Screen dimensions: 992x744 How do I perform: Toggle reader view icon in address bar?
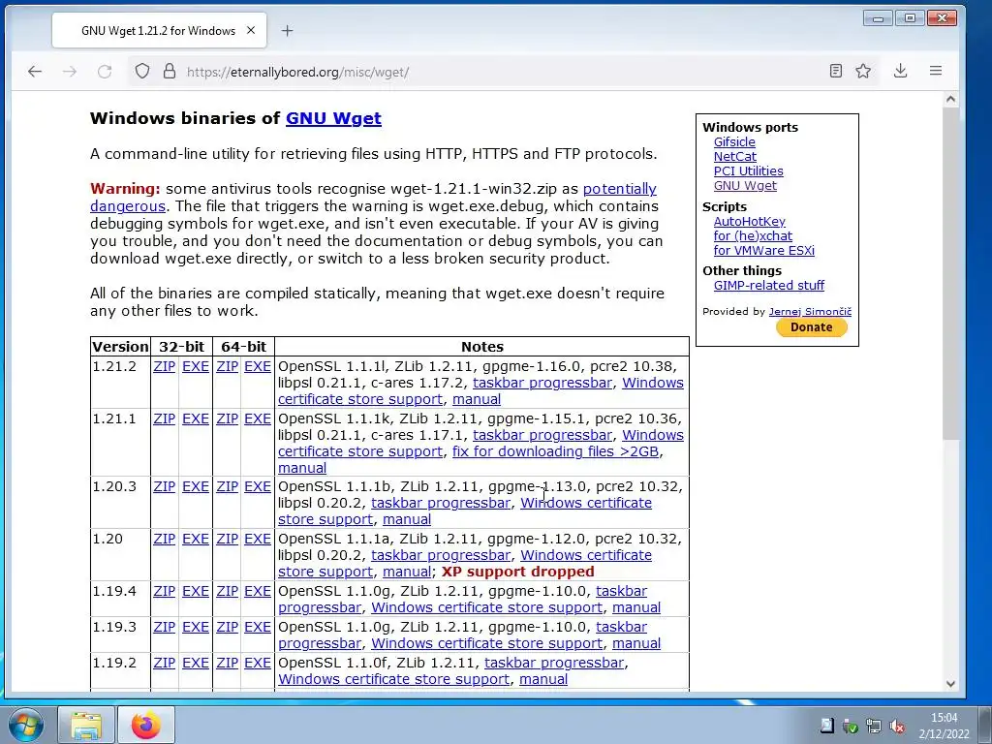tap(836, 71)
